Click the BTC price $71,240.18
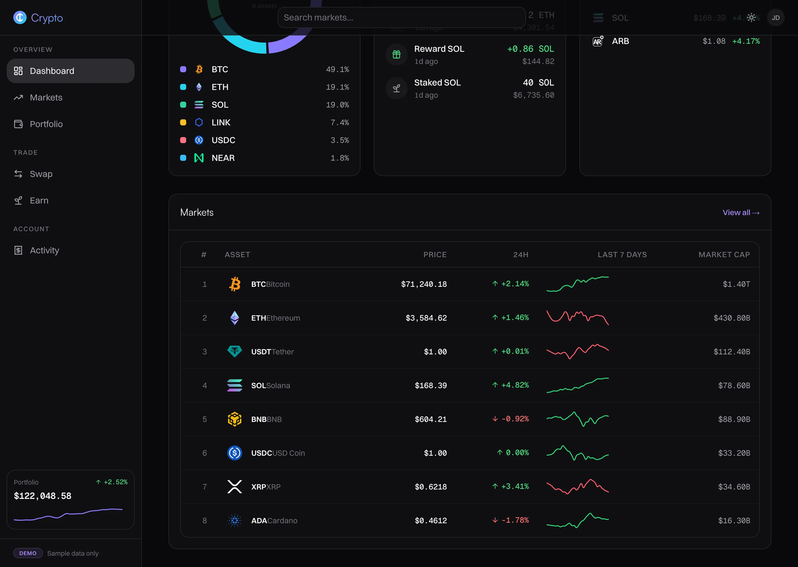The width and height of the screenshot is (798, 567). (424, 284)
